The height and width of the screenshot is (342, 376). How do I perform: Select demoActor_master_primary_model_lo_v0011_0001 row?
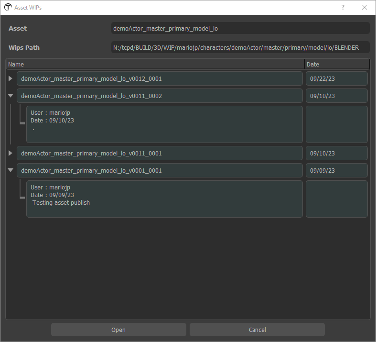click(160, 153)
